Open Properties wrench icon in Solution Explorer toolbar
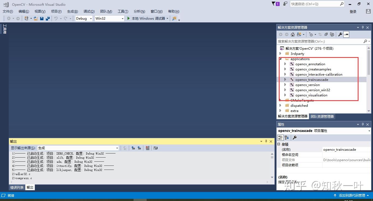Viewport: 373px width, 201px height. coord(340,34)
